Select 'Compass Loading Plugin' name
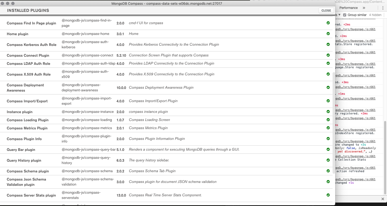 coord(28,120)
